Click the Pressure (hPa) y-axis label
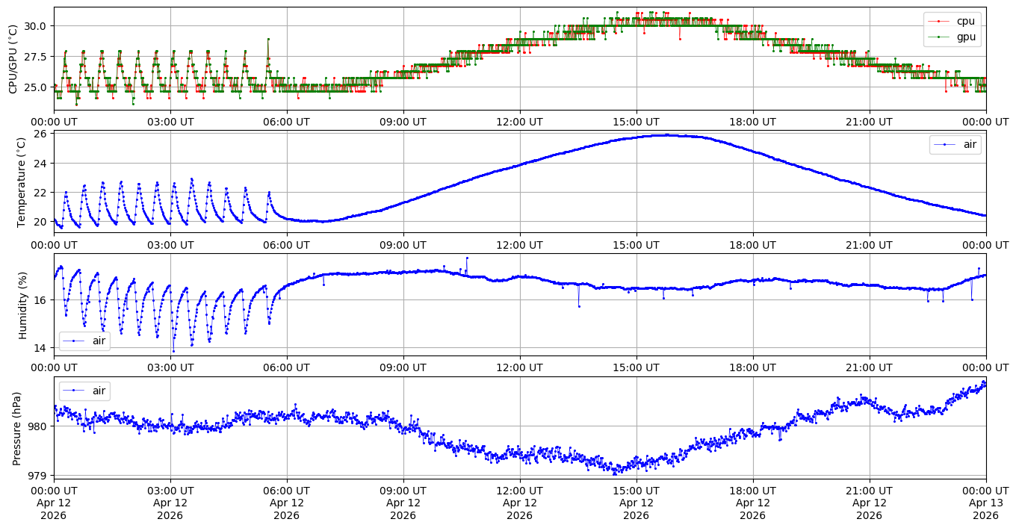The height and width of the screenshot is (528, 1016). (x=16, y=428)
